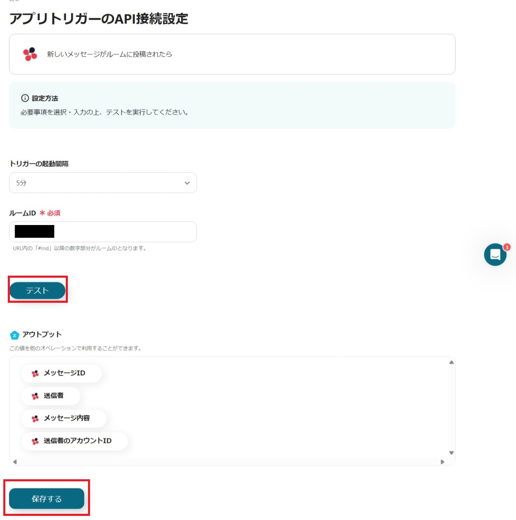Click the テスト button
Image resolution: width=516 pixels, height=520 pixels.
click(37, 290)
